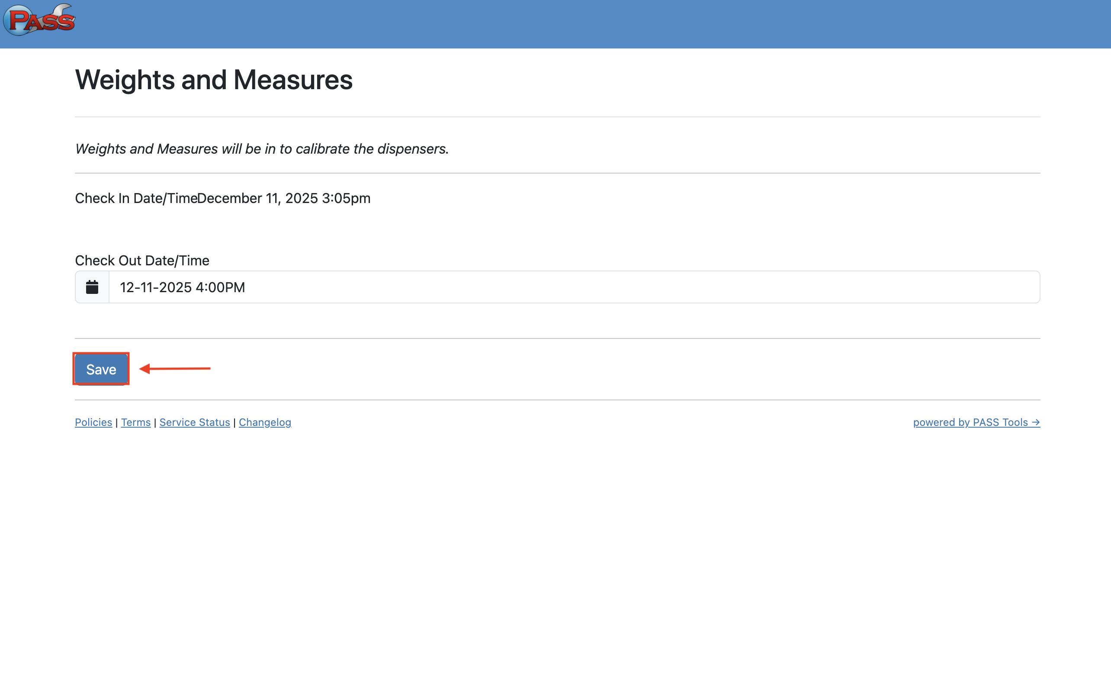1111x696 pixels.
Task: View the Service Status link
Action: 195,422
